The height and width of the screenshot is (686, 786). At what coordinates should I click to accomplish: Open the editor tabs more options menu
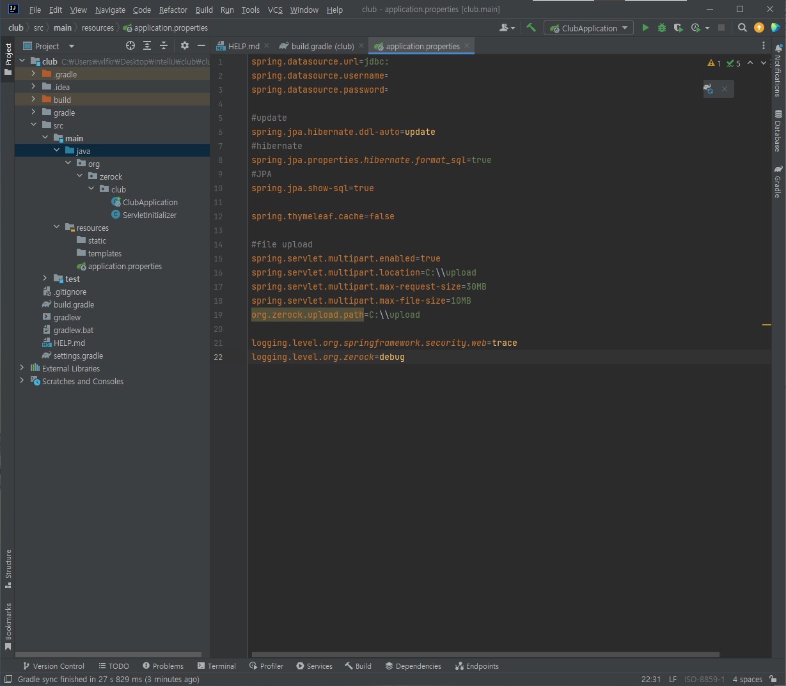point(764,45)
